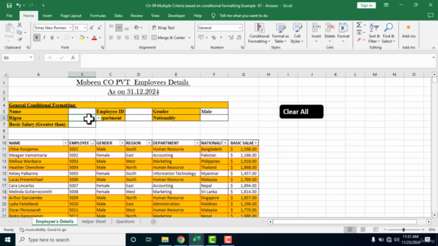Screen dimensions: 438x246
Task: Increase font size with larger A icon
Action: click(x=91, y=27)
